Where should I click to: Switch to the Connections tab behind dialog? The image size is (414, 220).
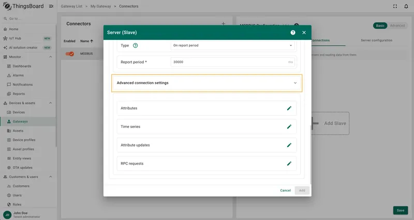(320, 40)
